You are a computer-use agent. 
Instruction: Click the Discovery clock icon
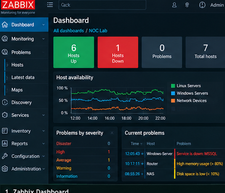click(5, 102)
